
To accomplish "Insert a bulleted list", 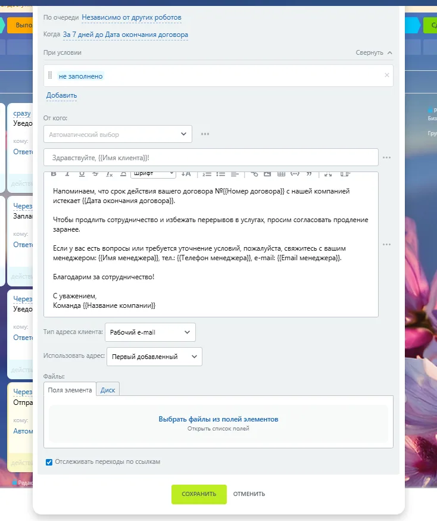I will [x=221, y=174].
